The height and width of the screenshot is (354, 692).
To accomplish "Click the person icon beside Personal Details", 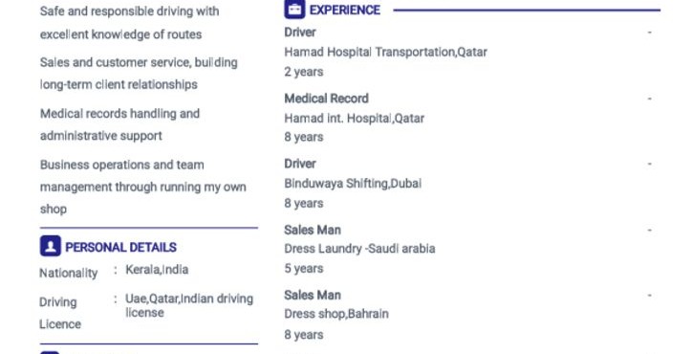I will pos(51,246).
